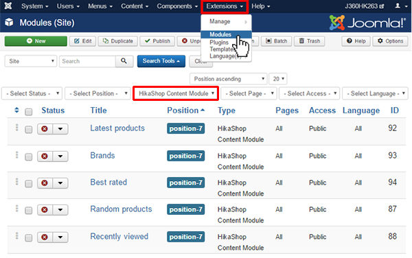The image size is (412, 258).
Task: Click the ordering sort arrows column header
Action: 16,110
